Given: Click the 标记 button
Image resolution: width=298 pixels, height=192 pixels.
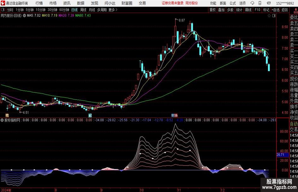Looking at the screenshot, I should (x=266, y=10).
